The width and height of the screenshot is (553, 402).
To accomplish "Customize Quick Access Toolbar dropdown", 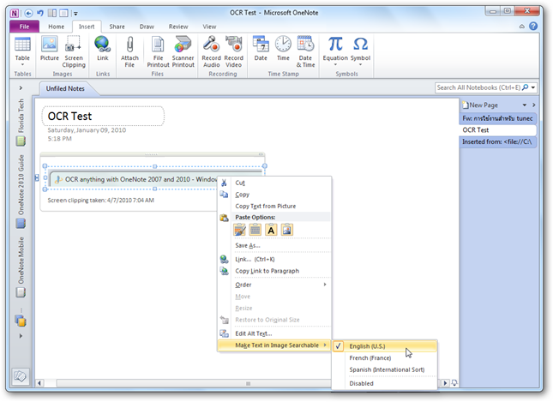I will pos(75,14).
